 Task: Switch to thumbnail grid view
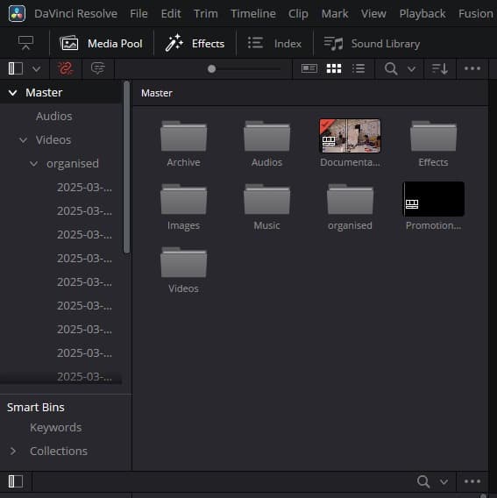point(334,68)
